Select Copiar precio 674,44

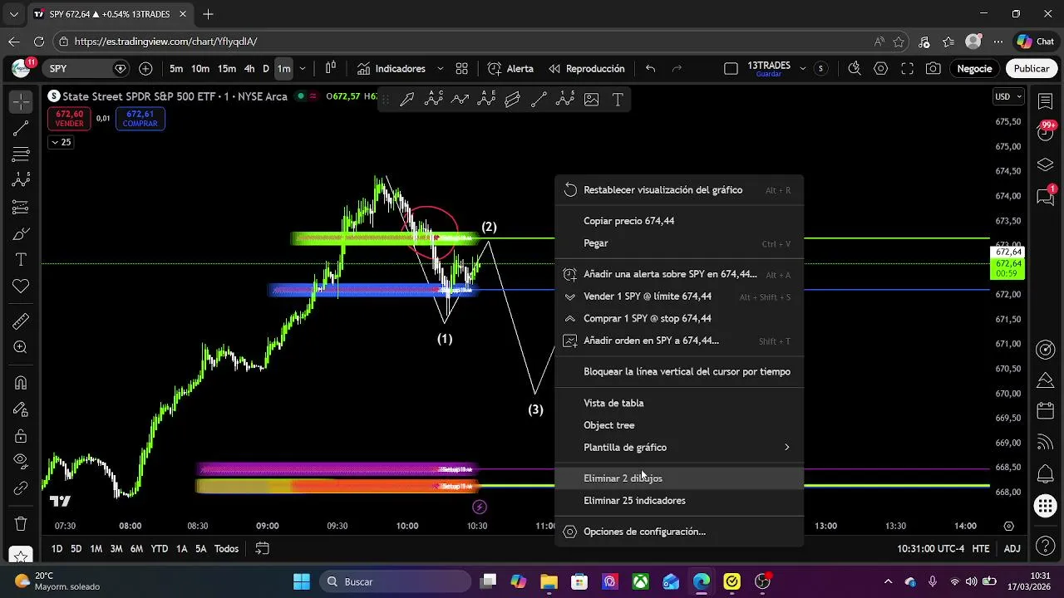tap(679, 221)
